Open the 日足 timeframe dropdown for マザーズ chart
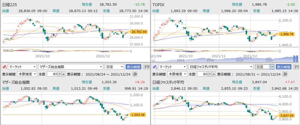Screen dimensions: 300x125 (x=114, y=67)
